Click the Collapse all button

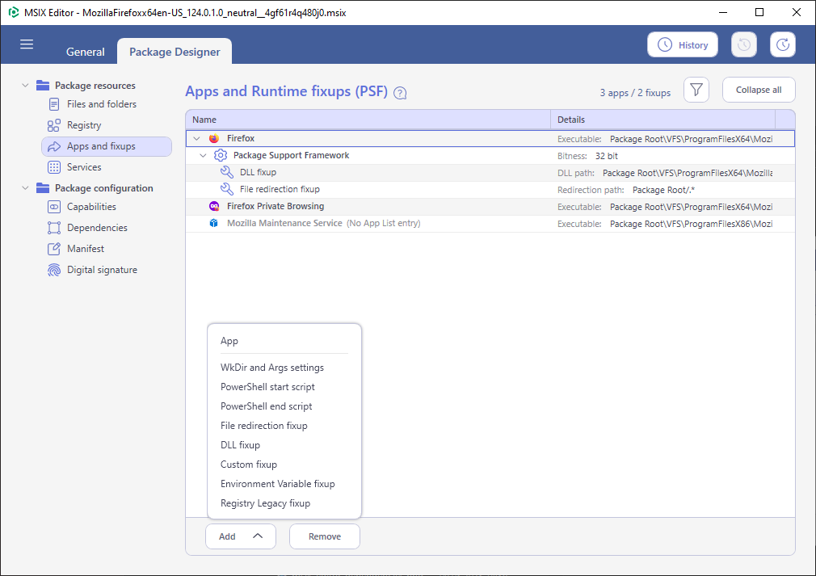pos(759,90)
